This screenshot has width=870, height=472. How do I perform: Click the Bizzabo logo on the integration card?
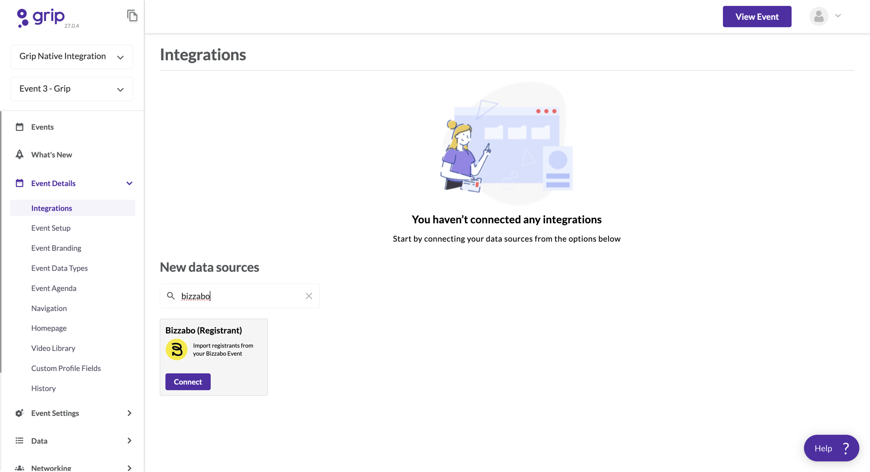click(176, 349)
